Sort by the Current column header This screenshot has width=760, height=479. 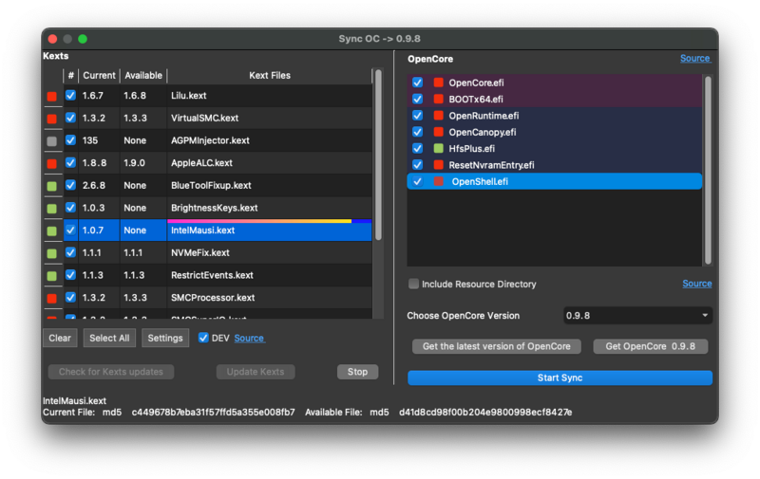pyautogui.click(x=99, y=75)
